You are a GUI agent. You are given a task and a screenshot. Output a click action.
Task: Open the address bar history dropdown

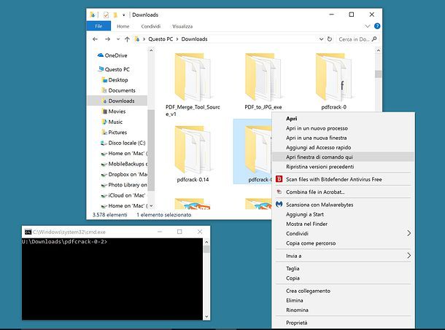(x=321, y=39)
